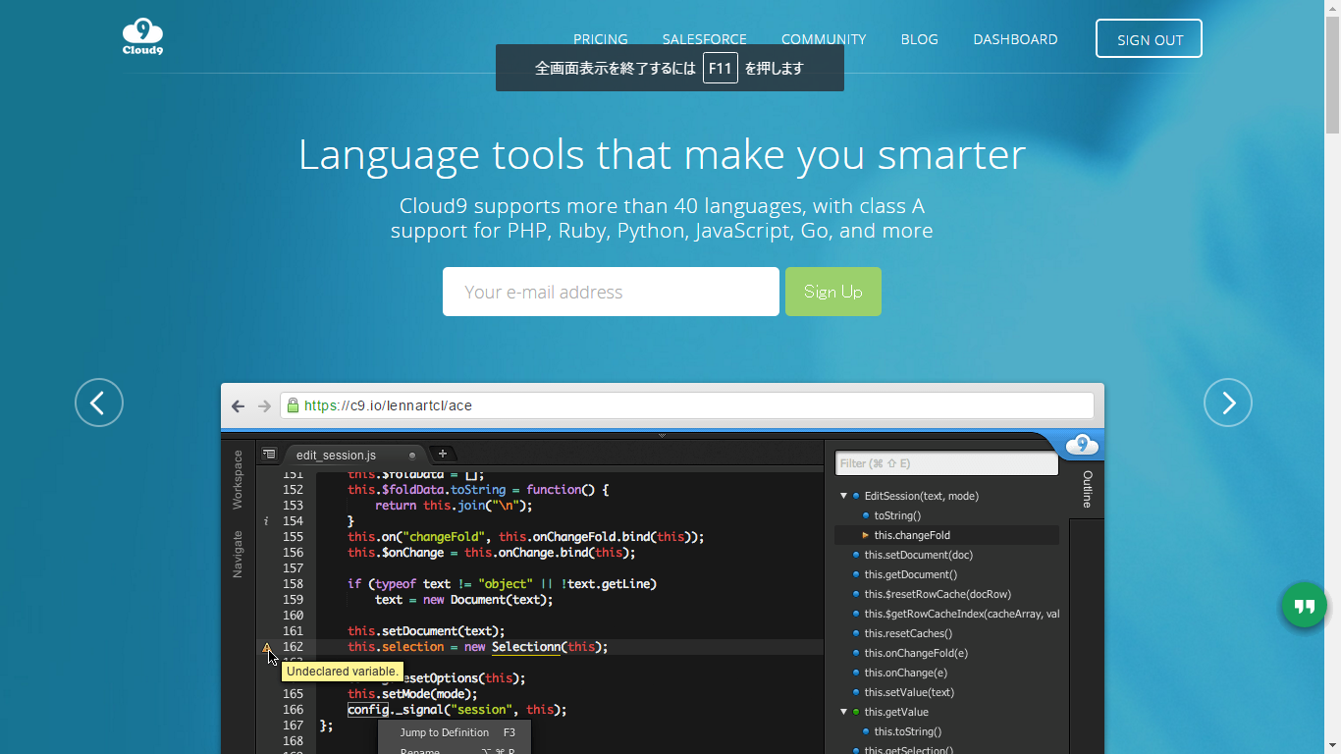This screenshot has height=754, width=1341.
Task: Choose Jump to Definition menu entry
Action: point(455,732)
